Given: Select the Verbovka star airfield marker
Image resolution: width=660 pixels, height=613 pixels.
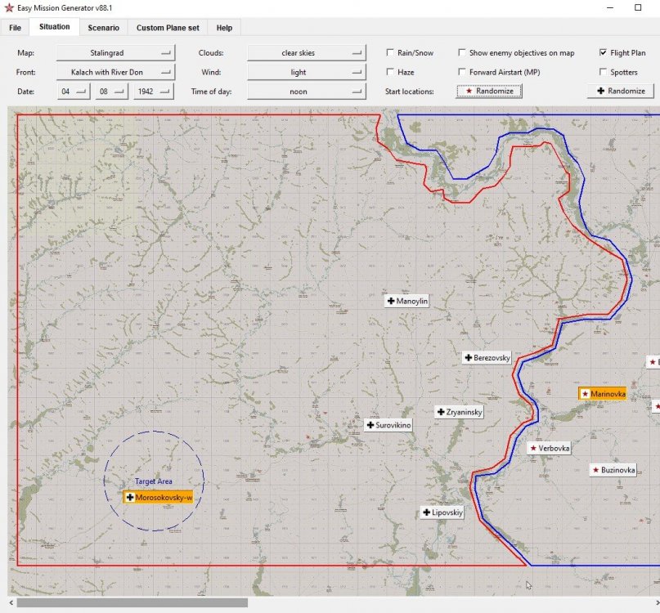Looking at the screenshot, I should click(550, 448).
